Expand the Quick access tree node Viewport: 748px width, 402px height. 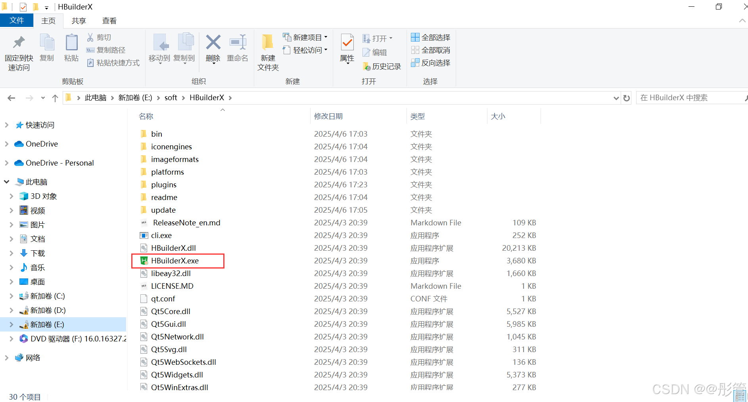coord(6,125)
